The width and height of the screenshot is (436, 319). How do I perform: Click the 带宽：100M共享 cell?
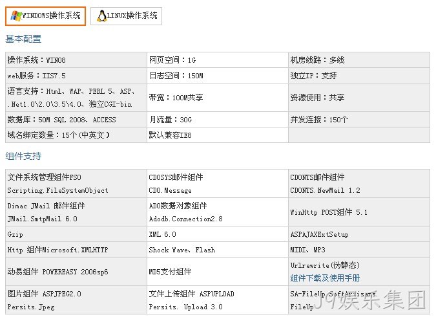tap(218, 98)
